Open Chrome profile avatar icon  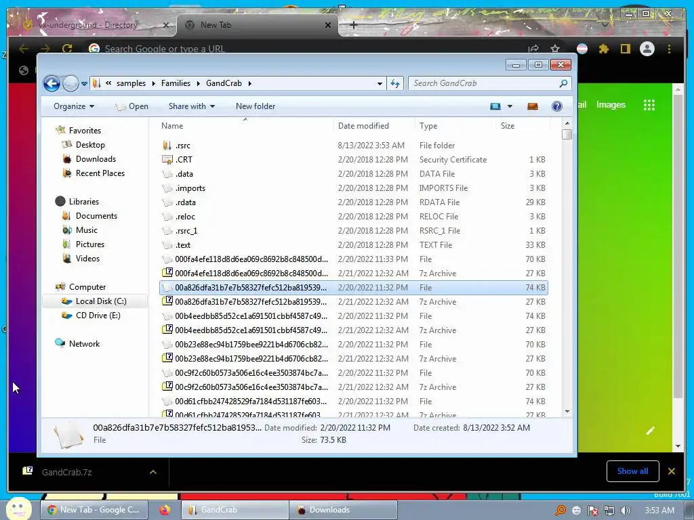647,49
